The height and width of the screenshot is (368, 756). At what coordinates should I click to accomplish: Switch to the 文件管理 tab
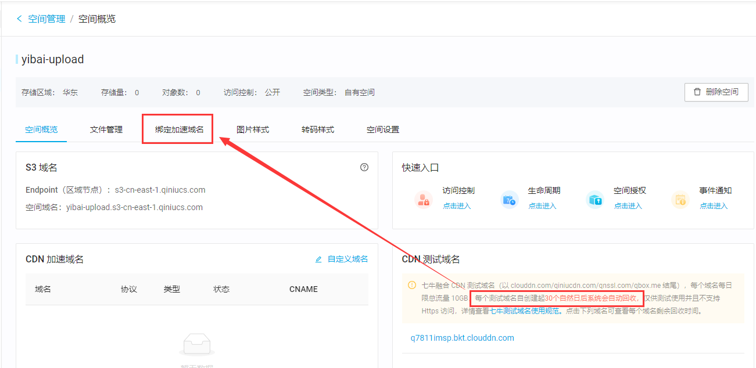[x=106, y=129]
